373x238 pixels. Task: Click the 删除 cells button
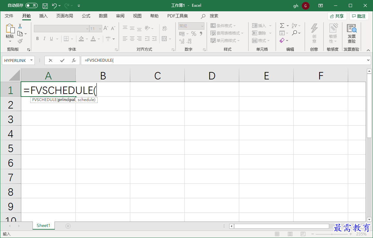coord(259,33)
